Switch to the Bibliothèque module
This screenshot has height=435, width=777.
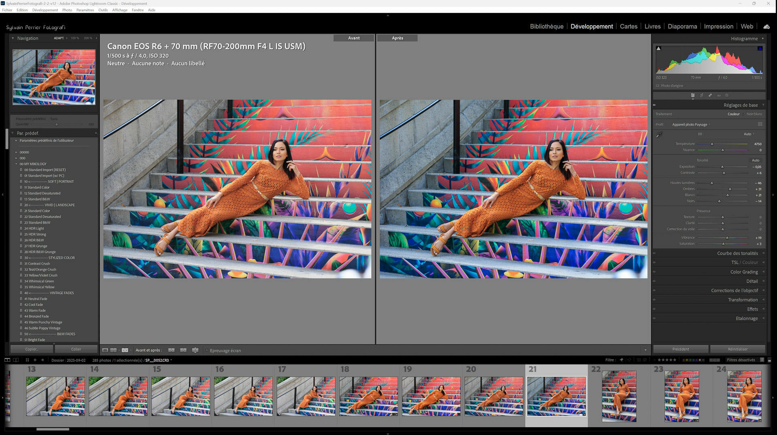coord(547,26)
